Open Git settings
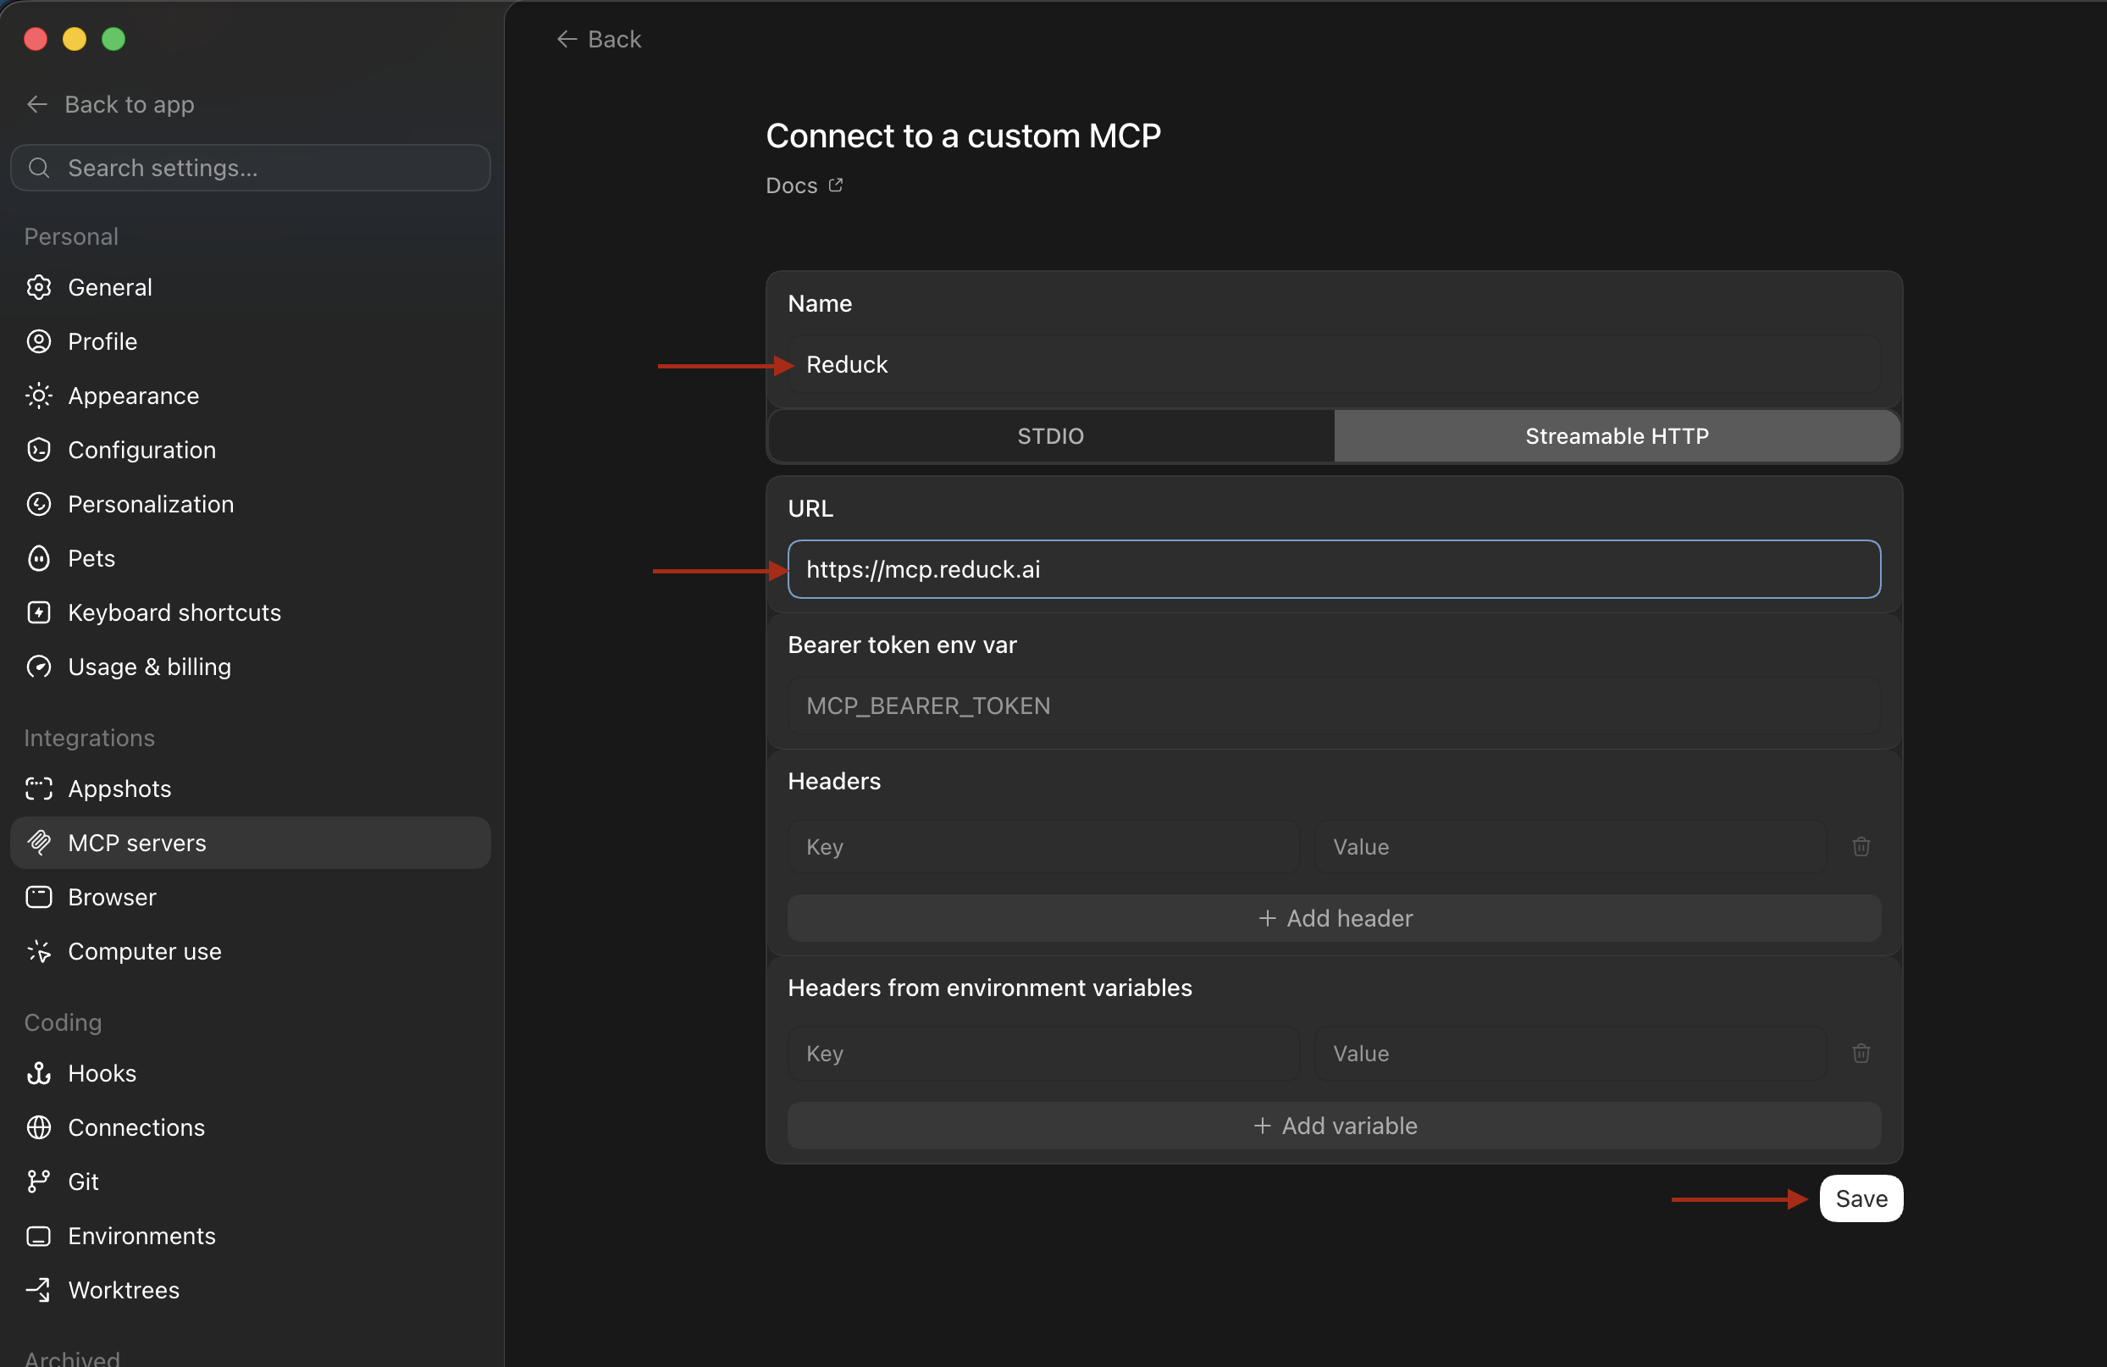Viewport: 2107px width, 1367px height. point(251,1181)
